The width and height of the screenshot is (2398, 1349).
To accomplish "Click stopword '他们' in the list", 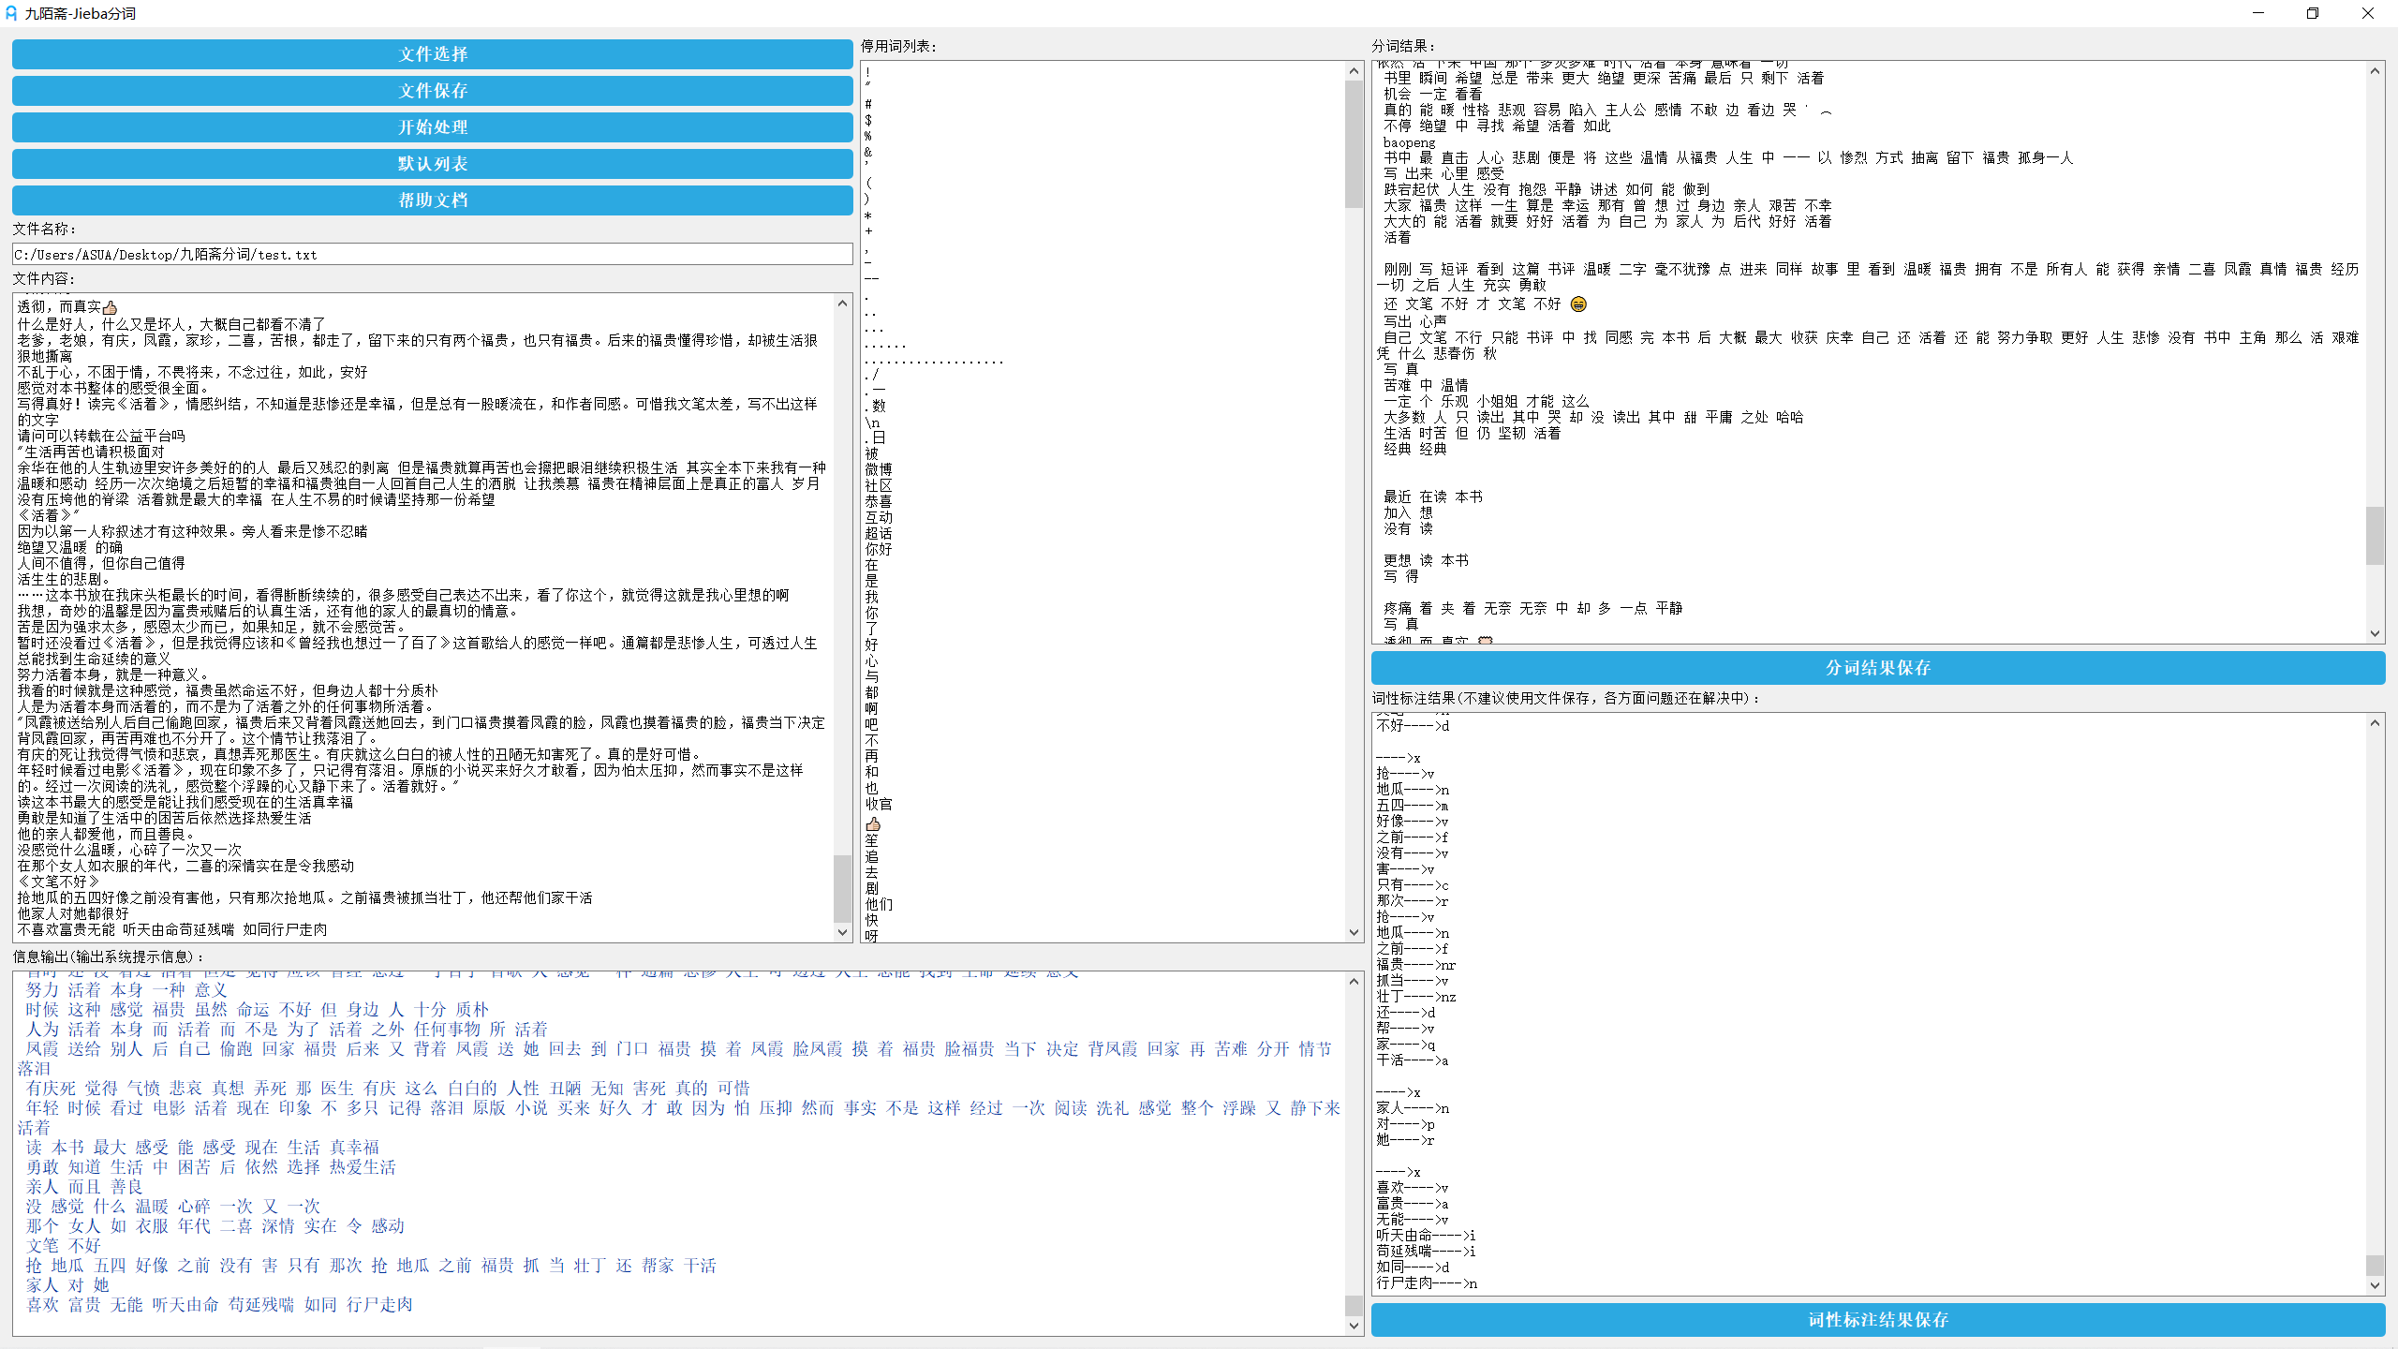I will coord(879,904).
